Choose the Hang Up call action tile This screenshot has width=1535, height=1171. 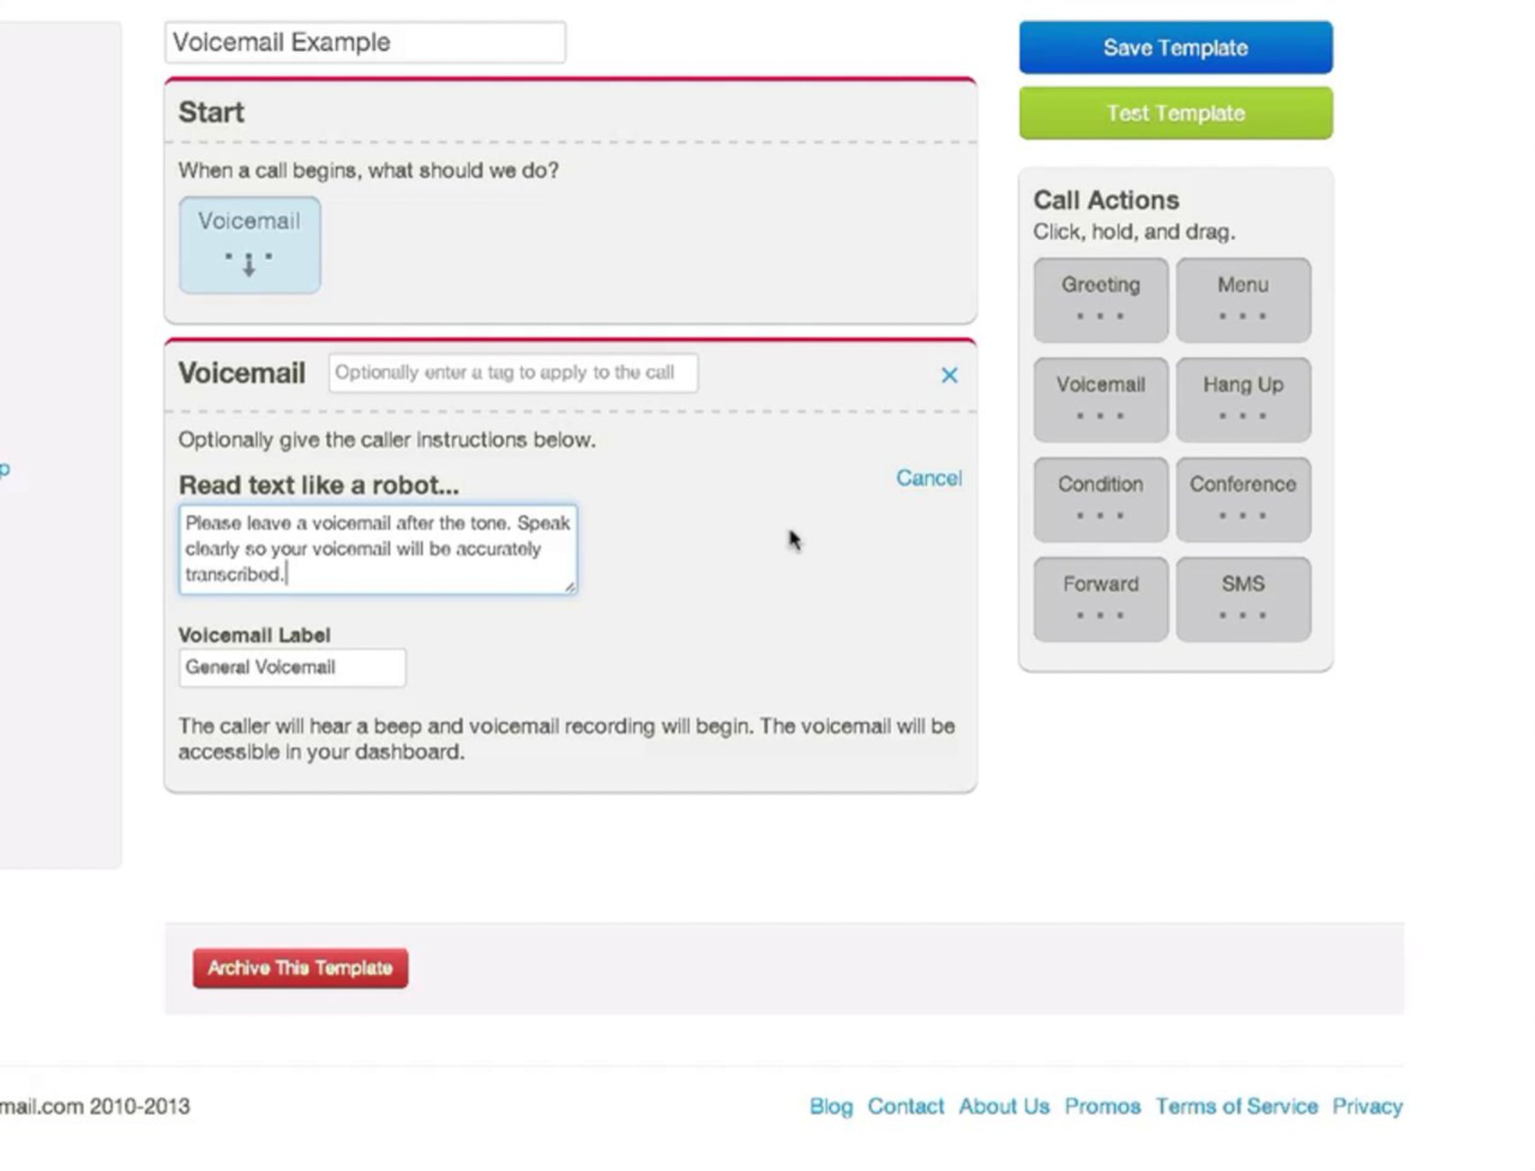1242,399
